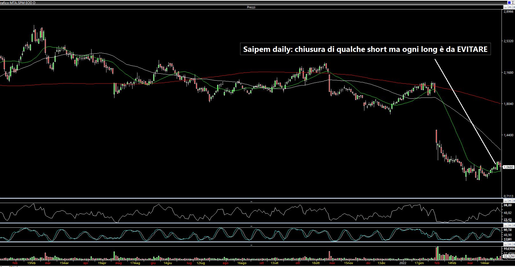Click the blue square icon in title bar
This screenshot has height=267, width=515.
click(509, 3)
